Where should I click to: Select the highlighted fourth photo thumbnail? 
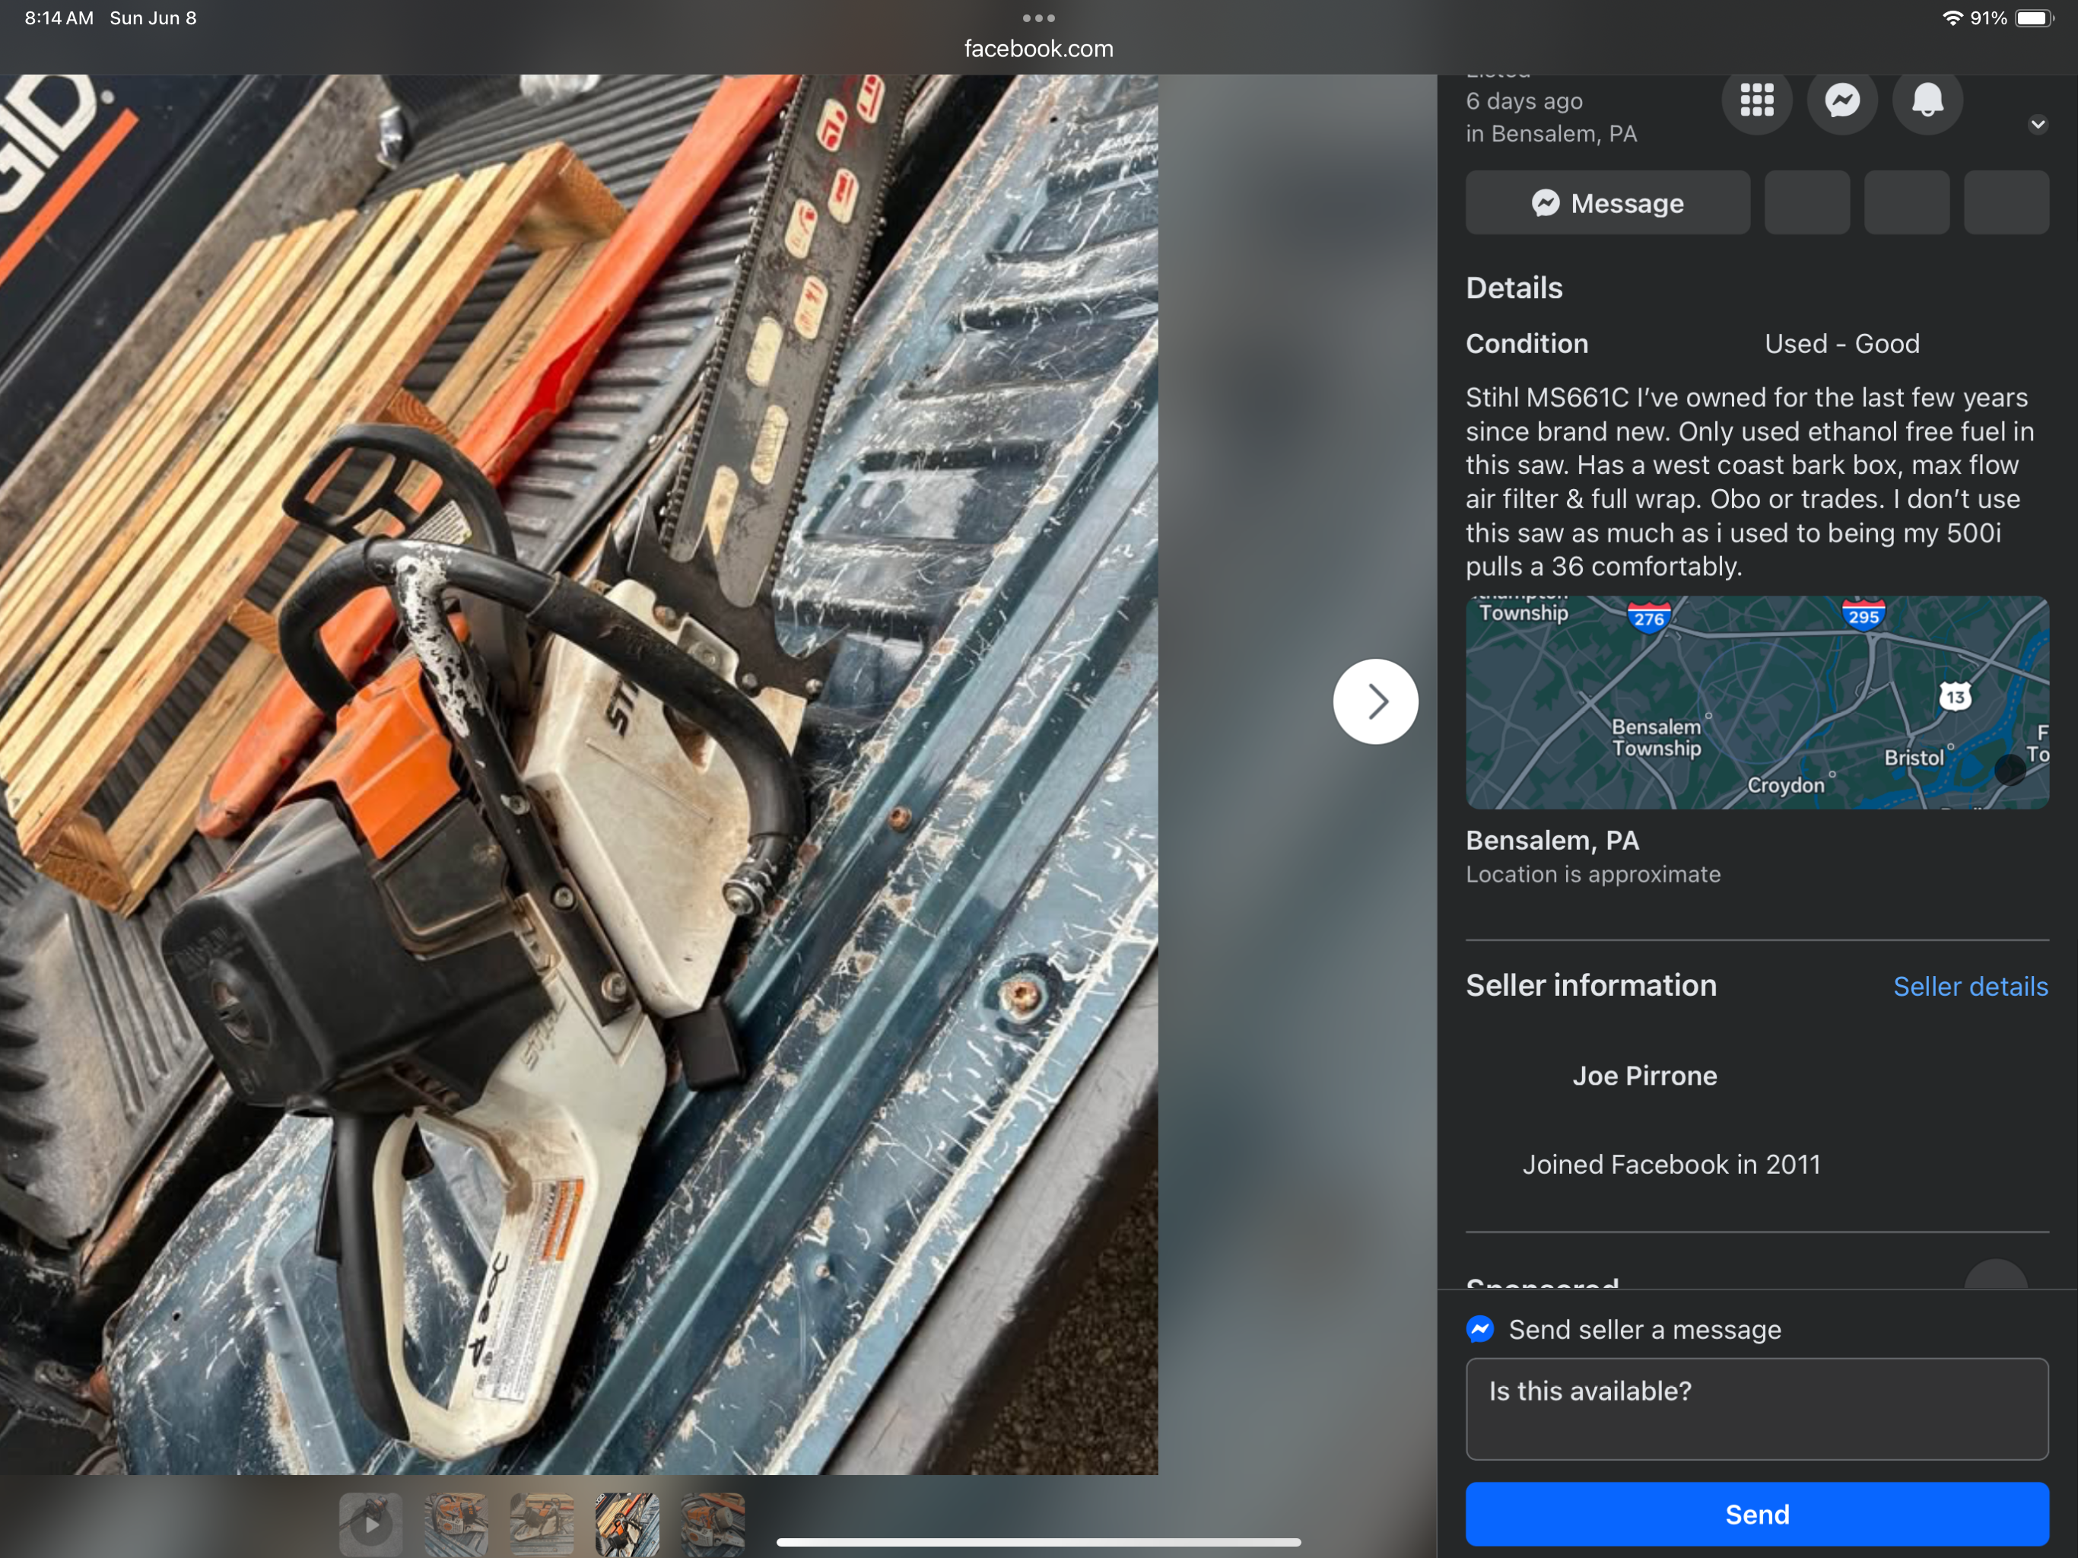628,1525
